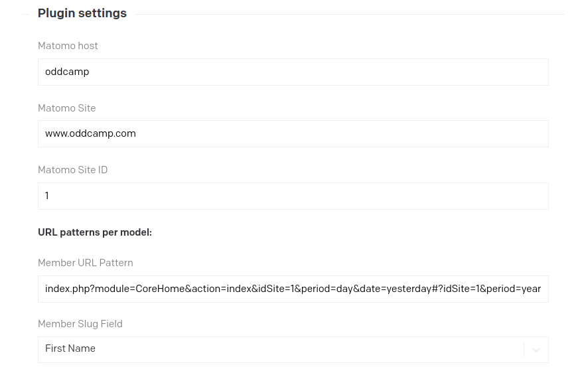Click the Plugin settings heading
The width and height of the screenshot is (588, 379).
82,13
